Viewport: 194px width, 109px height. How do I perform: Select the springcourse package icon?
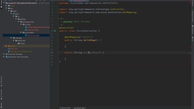(21, 22)
